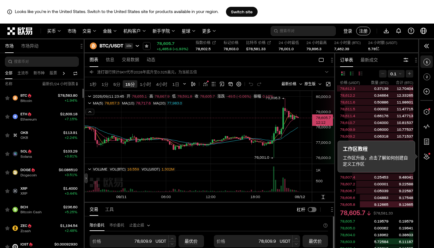Click the Switch site button
The width and height of the screenshot is (434, 248).
[x=242, y=12]
